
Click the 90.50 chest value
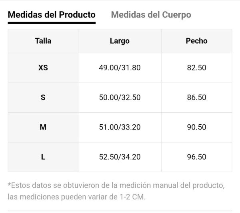[x=196, y=127]
